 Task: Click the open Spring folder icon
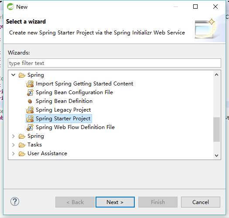coord(22,75)
